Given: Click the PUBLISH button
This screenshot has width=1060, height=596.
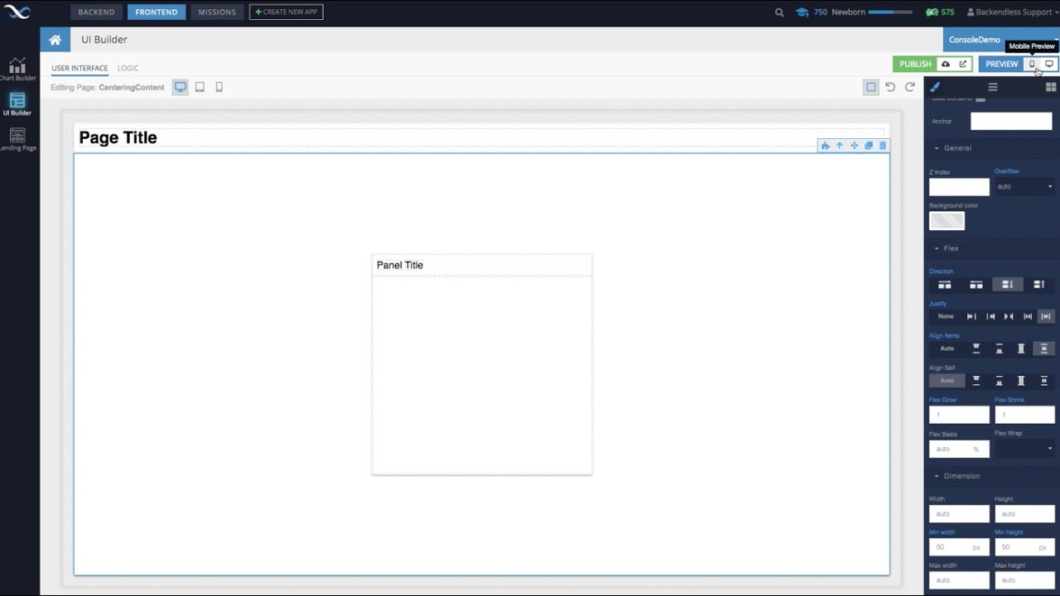Looking at the screenshot, I should coord(915,64).
